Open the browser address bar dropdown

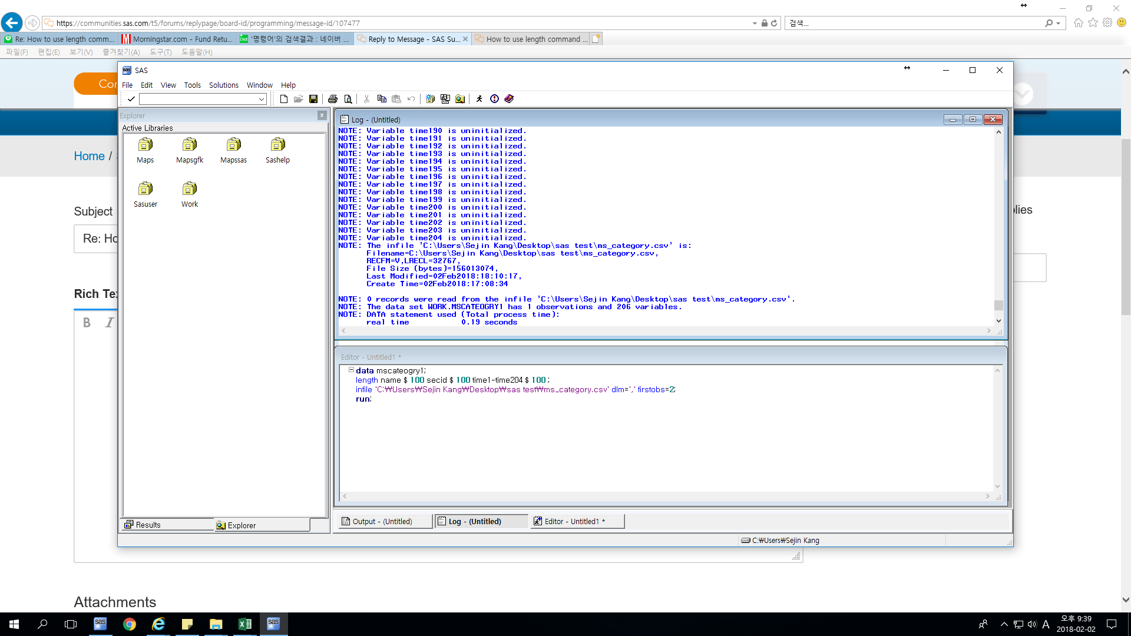(755, 24)
